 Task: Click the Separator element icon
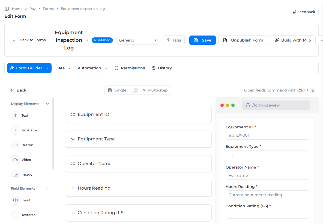click(16, 130)
